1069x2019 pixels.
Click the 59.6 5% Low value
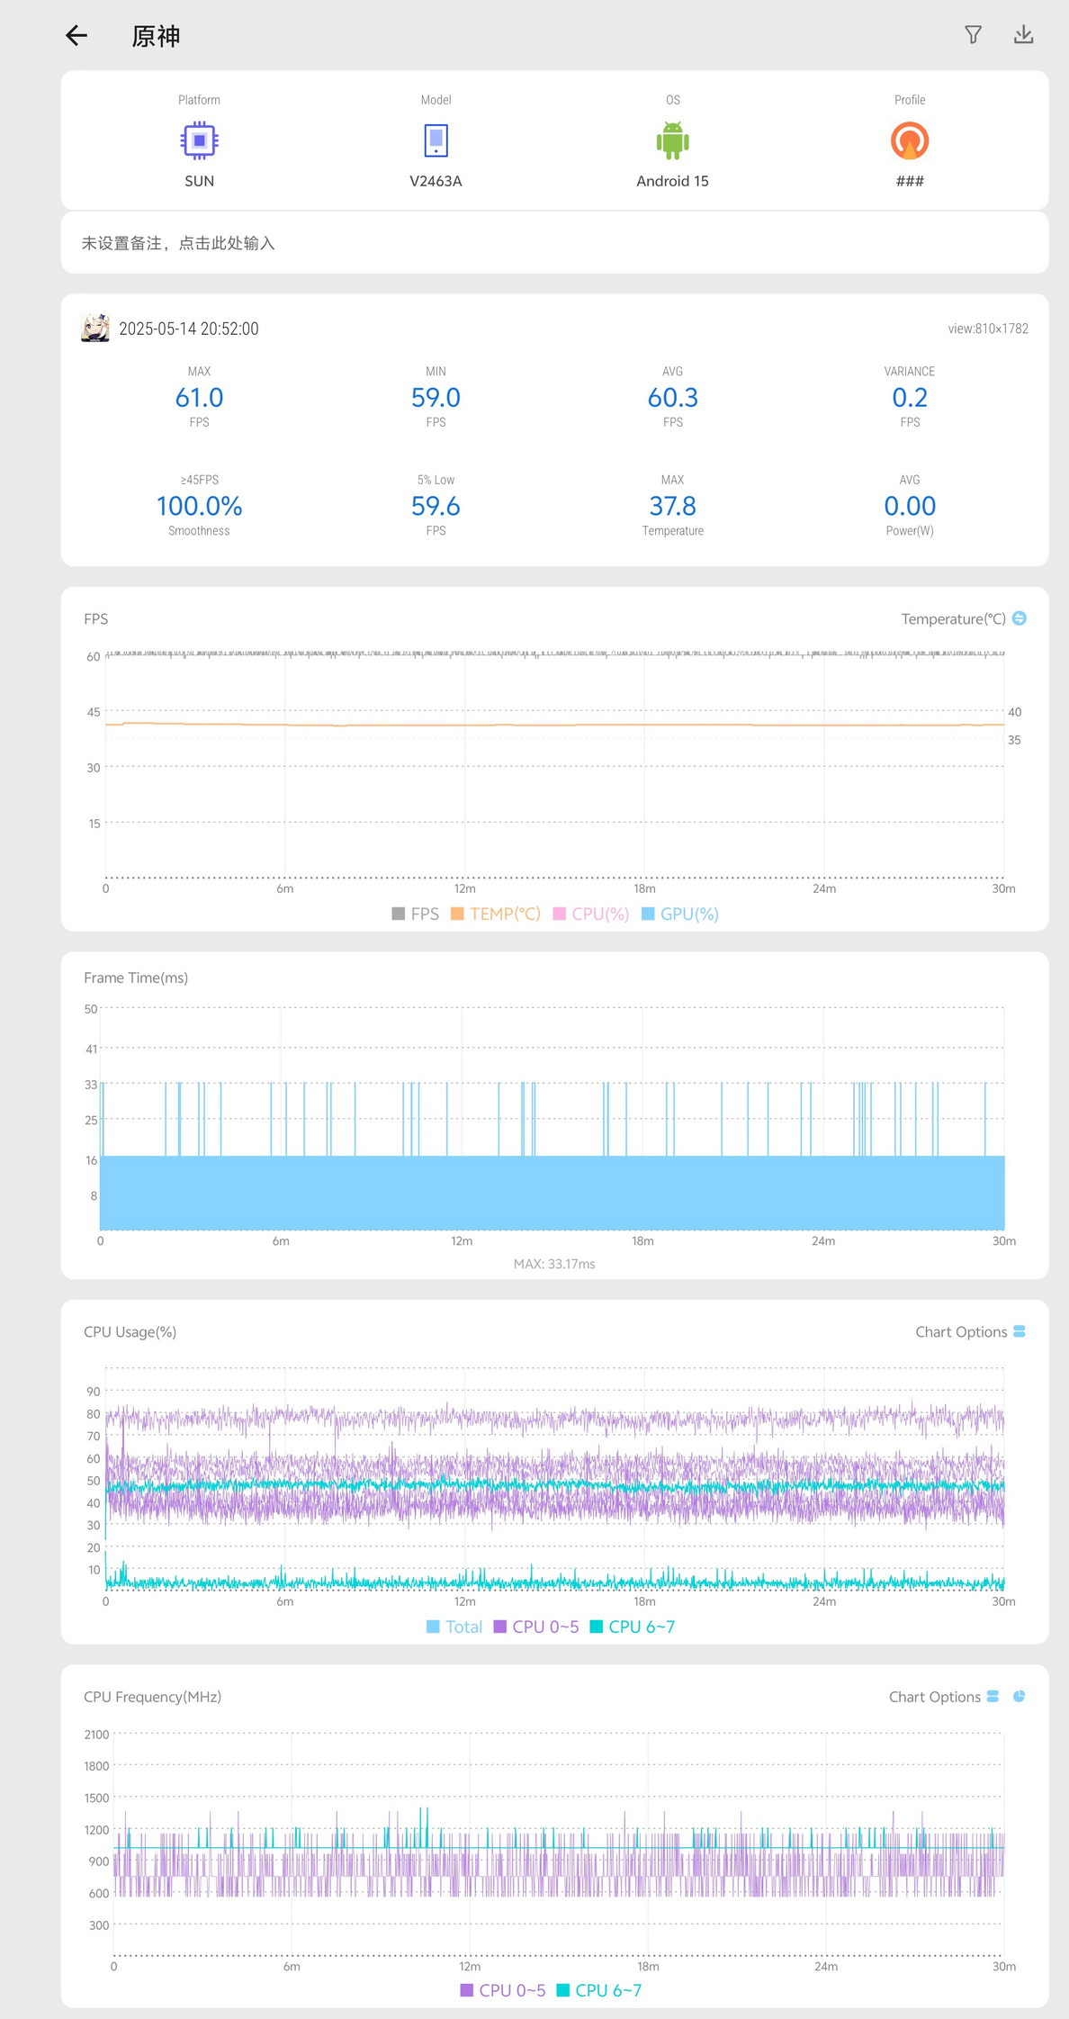click(x=436, y=506)
